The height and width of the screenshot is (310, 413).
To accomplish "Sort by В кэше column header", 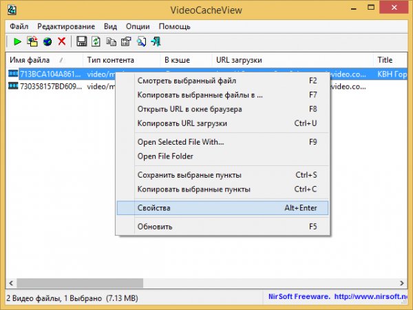I will [186, 60].
